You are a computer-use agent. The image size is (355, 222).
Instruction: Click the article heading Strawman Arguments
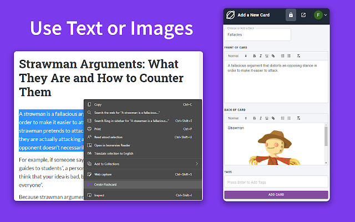pyautogui.click(x=101, y=78)
